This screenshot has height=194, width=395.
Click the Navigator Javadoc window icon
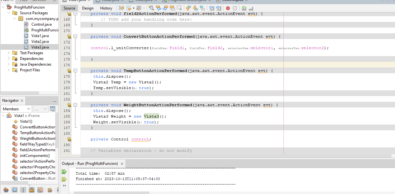tap(53, 109)
